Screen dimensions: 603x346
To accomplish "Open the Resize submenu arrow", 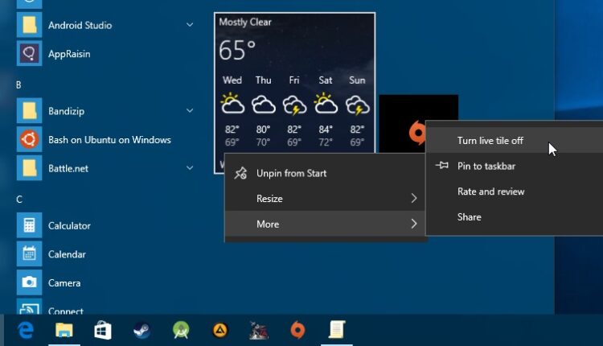I will click(414, 198).
